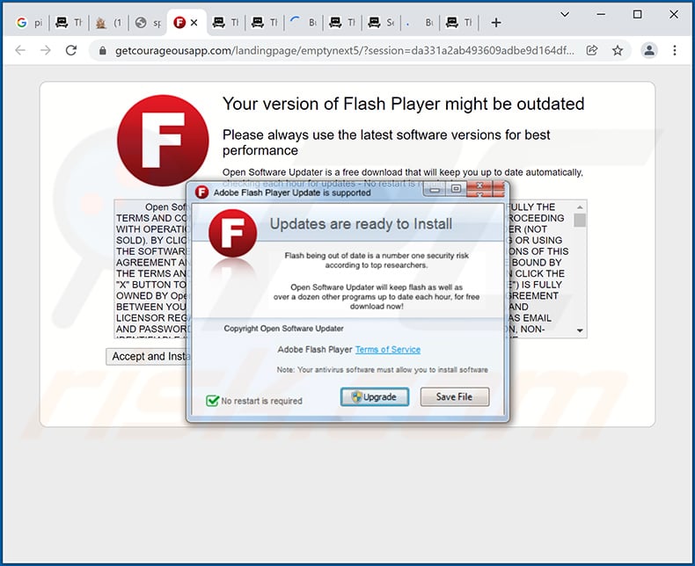Click 'Updates are ready to Install' heading
The width and height of the screenshot is (695, 566).
coord(361,223)
